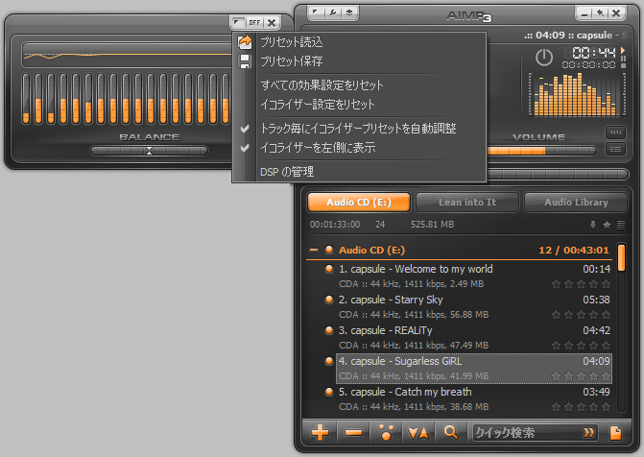Click the track seek bar below the volume slider
This screenshot has width=644, height=457.
(x=558, y=174)
